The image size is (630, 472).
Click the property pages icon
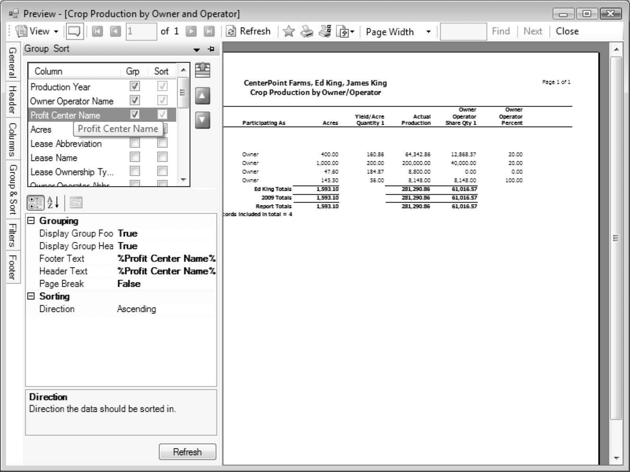coord(76,203)
